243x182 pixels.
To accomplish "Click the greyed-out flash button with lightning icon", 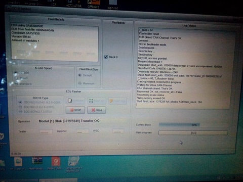I will point(117,101).
